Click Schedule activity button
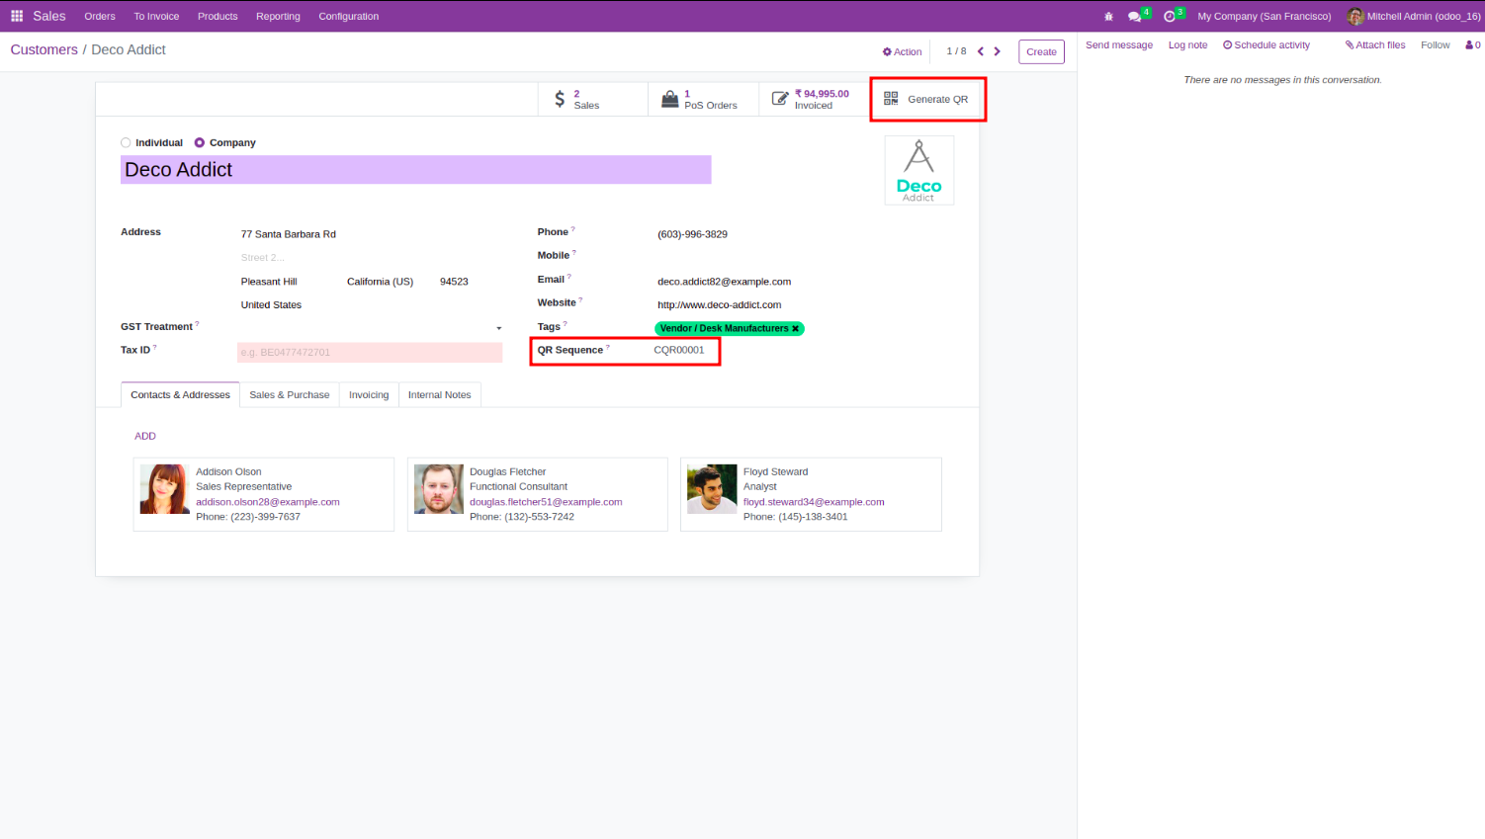Screen dimensions: 1485x839 tap(1267, 45)
